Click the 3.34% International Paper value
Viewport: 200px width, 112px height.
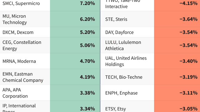pos(75,106)
